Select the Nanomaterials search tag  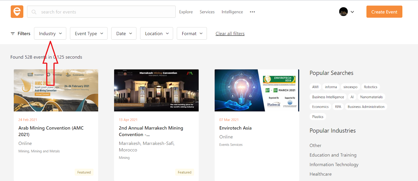tap(371, 97)
